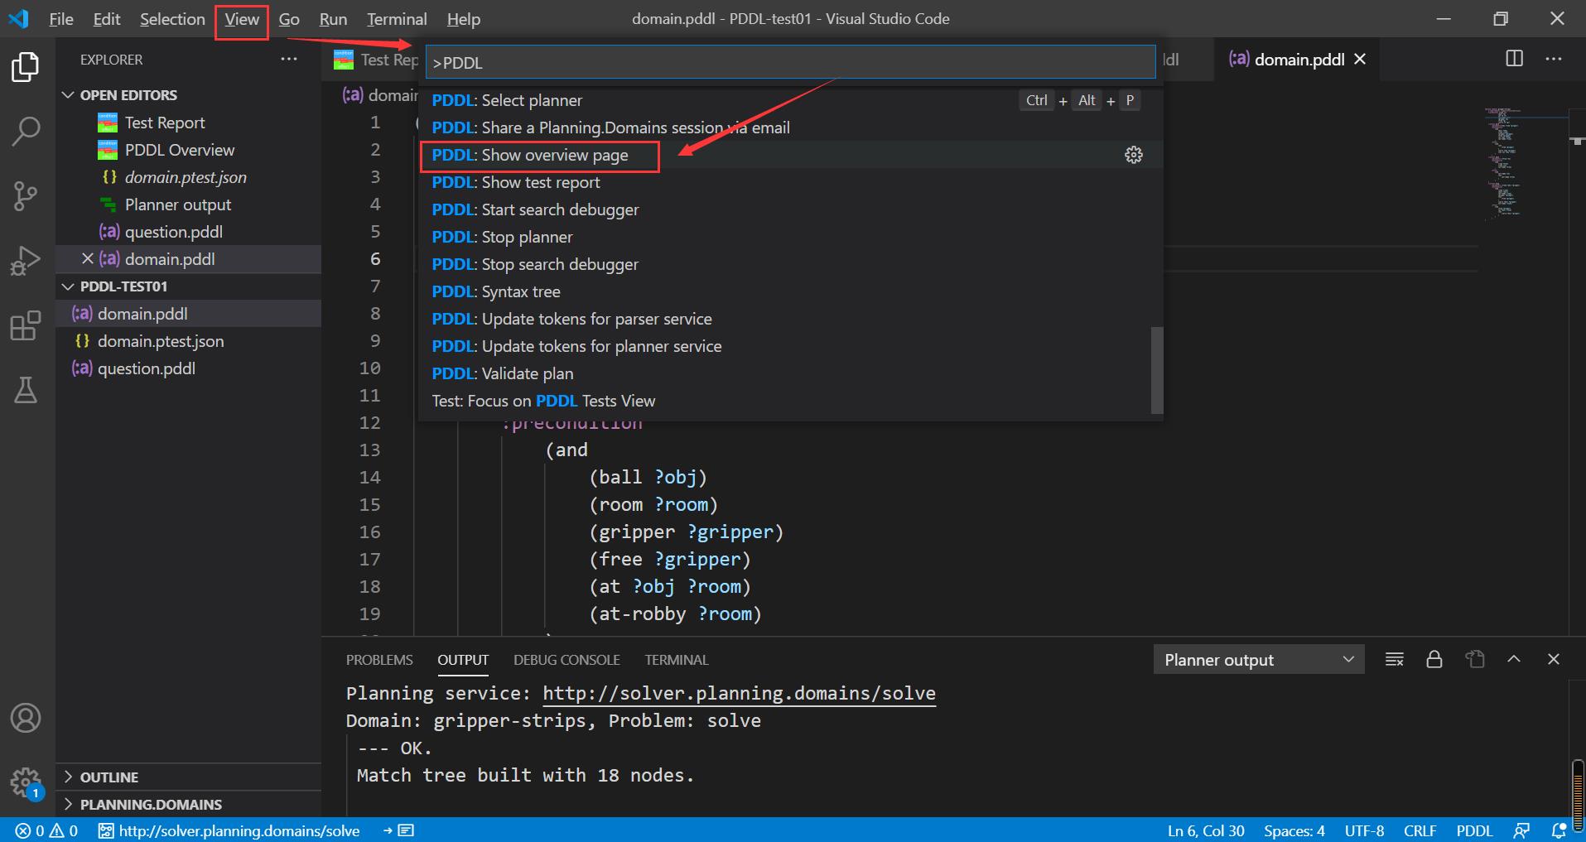Maximize the panel with the up chevron
The image size is (1586, 842).
(1514, 659)
